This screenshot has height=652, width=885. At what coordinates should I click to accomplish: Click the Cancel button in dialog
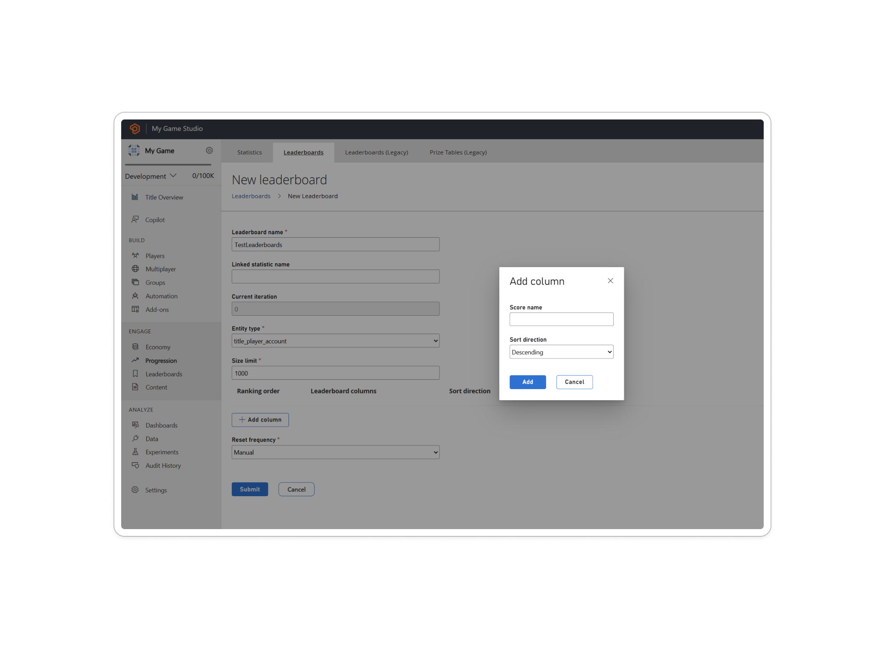click(x=573, y=382)
